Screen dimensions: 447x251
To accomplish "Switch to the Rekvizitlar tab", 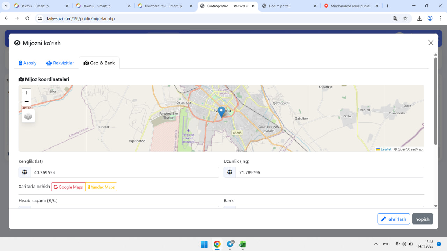I will [60, 63].
